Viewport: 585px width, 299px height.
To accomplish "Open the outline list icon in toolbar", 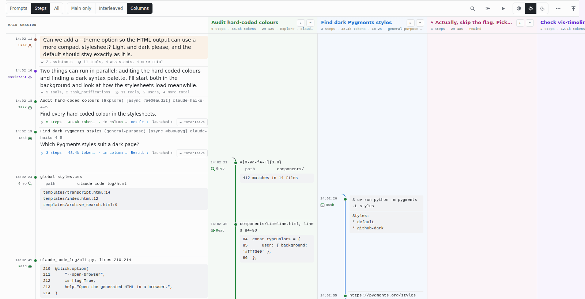I will point(488,8).
